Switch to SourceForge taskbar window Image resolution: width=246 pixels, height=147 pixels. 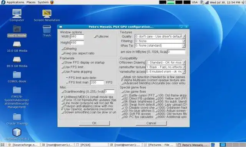[23, 145]
